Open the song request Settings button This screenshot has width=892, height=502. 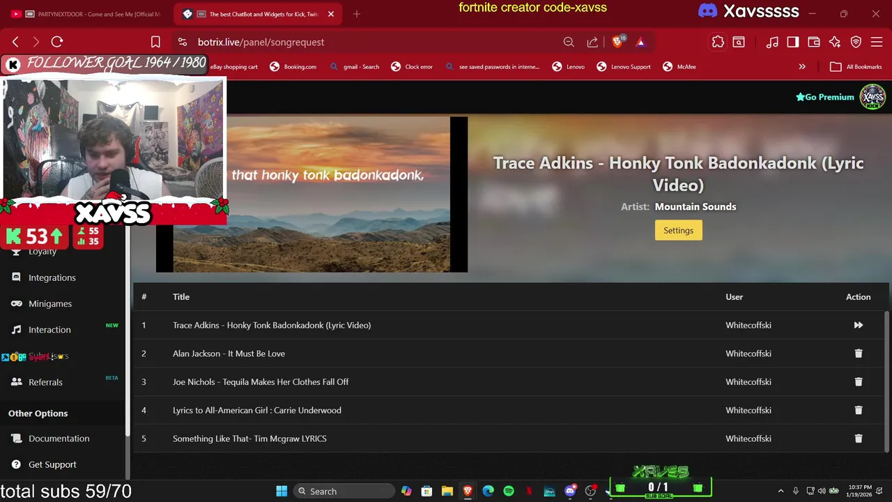pyautogui.click(x=678, y=230)
